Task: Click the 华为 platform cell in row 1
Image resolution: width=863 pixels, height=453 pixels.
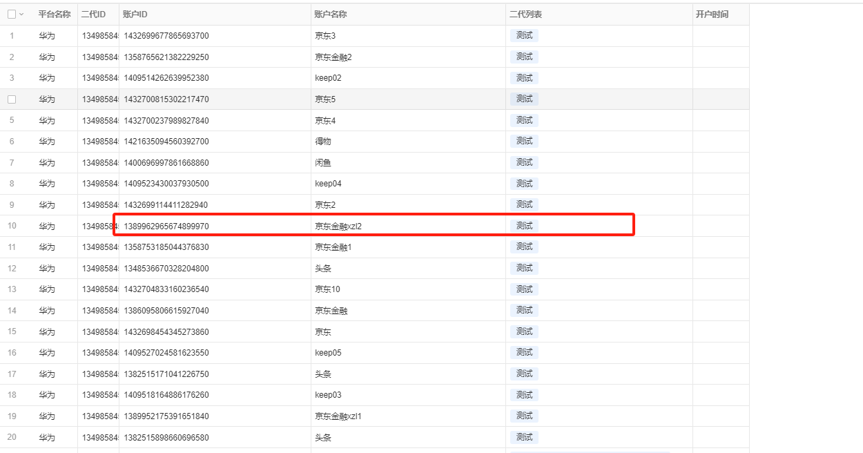Action: 46,36
